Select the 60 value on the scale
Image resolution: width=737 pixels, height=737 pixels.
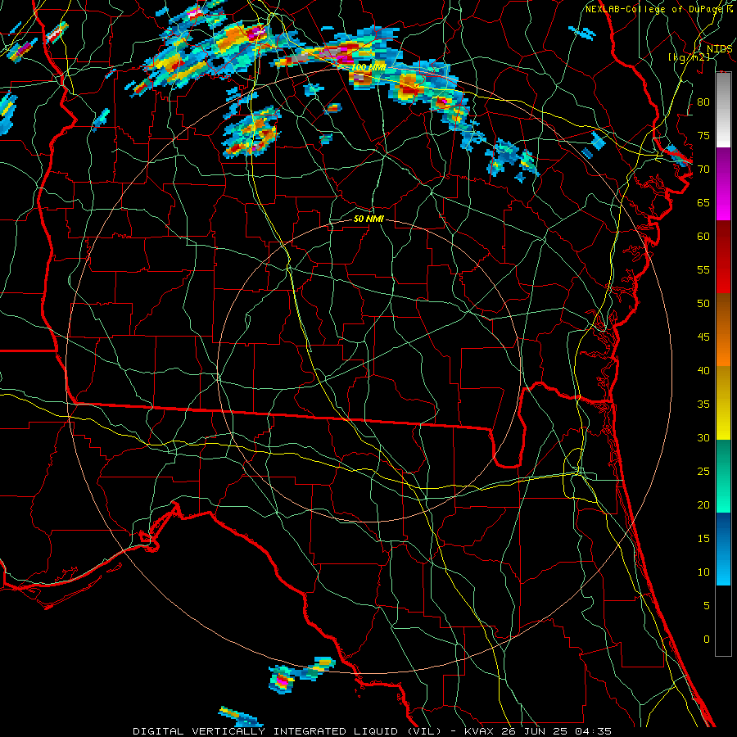pos(703,237)
